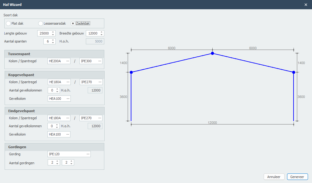Open Tussenspant spantregel IPE300 profile picker
This screenshot has width=312, height=183.
tap(100, 61)
